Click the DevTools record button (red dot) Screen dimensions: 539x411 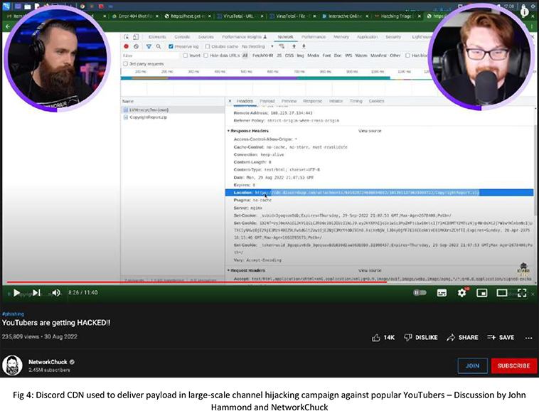[126, 46]
